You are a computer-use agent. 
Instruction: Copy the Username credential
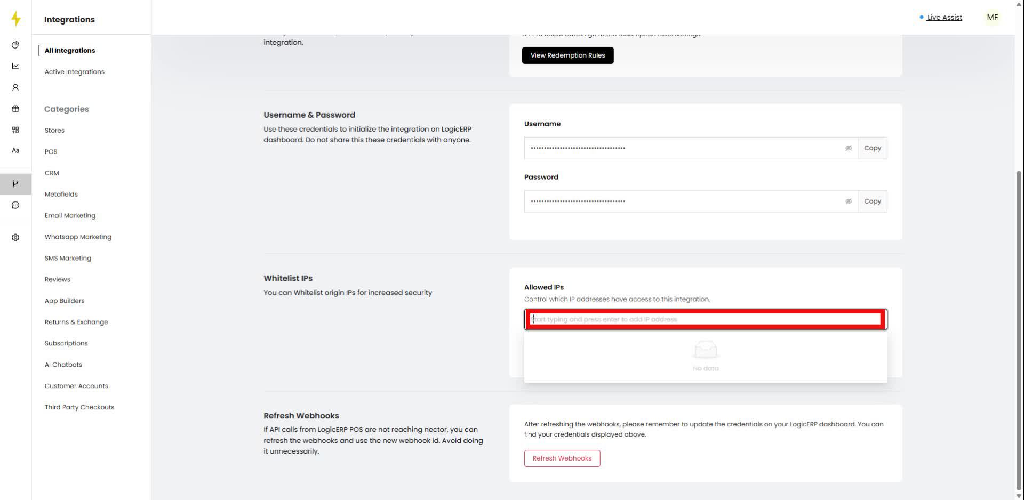[873, 148]
